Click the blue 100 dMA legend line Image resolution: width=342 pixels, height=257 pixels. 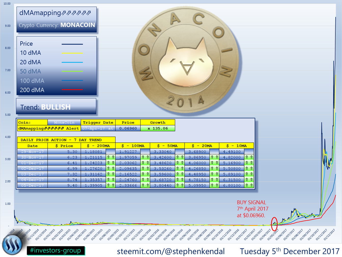click(72, 80)
